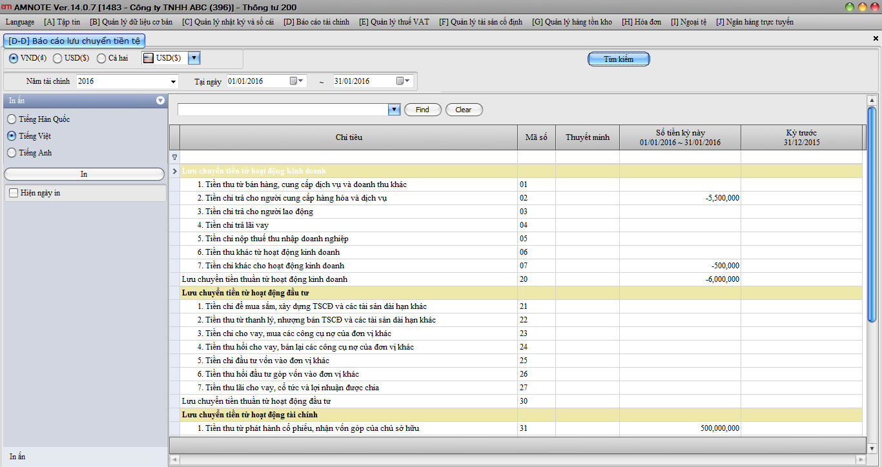Click the Mã số column header
The width and height of the screenshot is (882, 467).
tap(536, 137)
